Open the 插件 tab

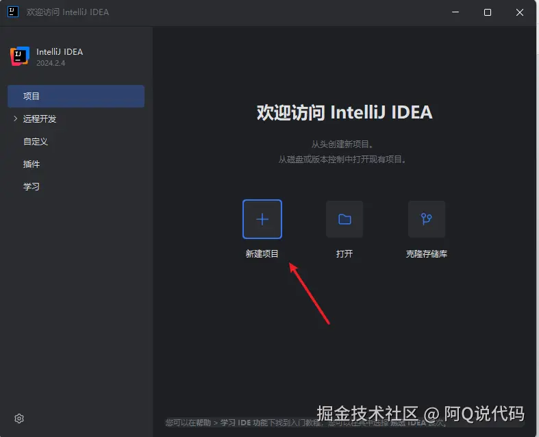[32, 164]
